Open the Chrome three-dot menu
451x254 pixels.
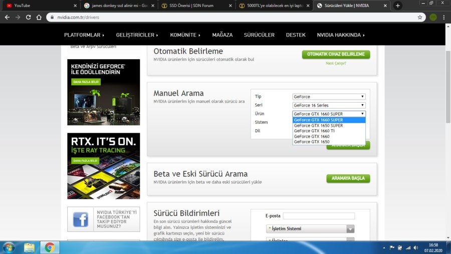444,17
